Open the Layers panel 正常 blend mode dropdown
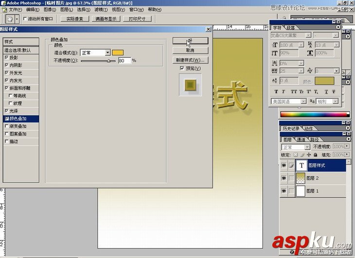Image resolution: width=355 pixels, height=258 pixels. (307, 147)
